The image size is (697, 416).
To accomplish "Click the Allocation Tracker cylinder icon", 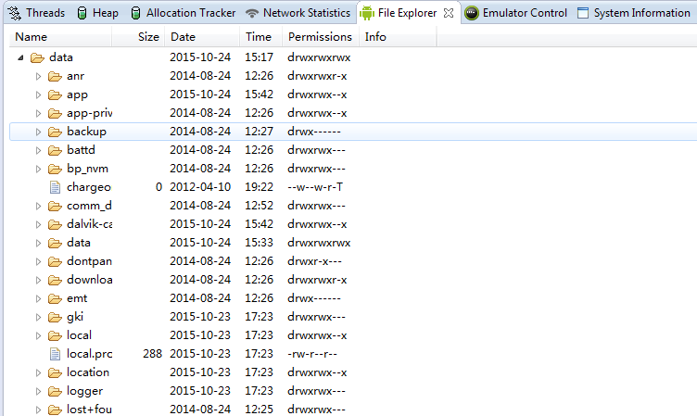I will click(136, 13).
